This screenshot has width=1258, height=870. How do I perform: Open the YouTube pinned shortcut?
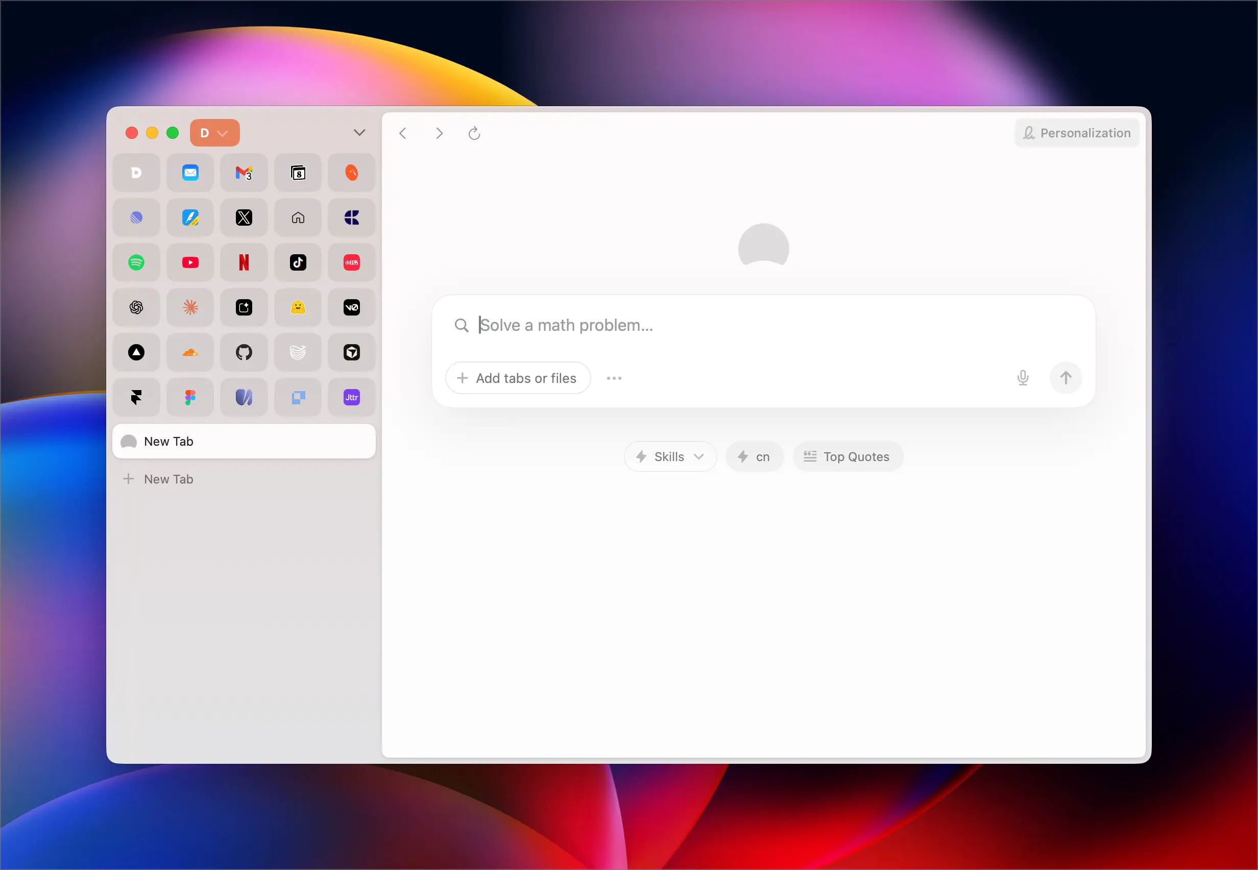(190, 263)
